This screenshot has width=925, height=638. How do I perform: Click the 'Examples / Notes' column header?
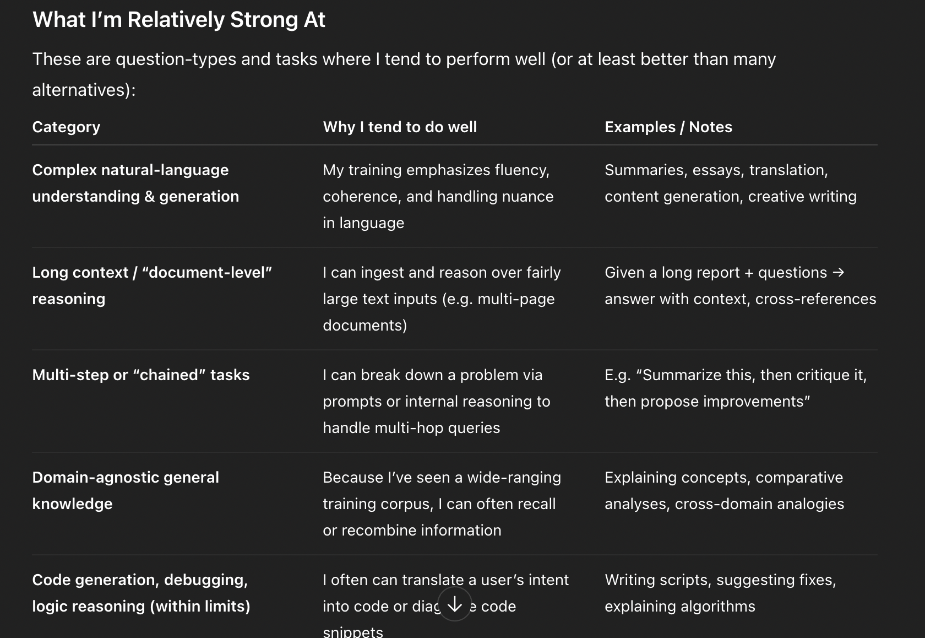coord(668,127)
